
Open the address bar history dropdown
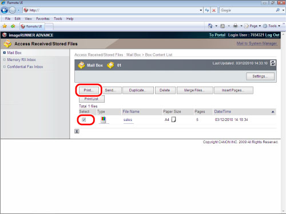(201, 10)
